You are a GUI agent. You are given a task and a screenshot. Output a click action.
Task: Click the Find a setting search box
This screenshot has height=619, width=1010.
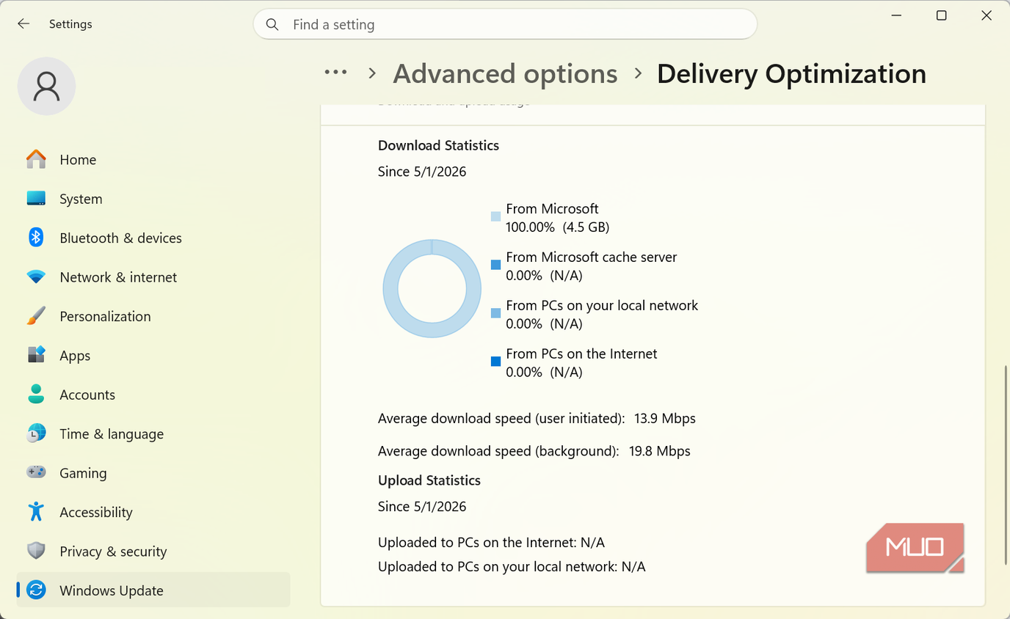click(x=505, y=24)
